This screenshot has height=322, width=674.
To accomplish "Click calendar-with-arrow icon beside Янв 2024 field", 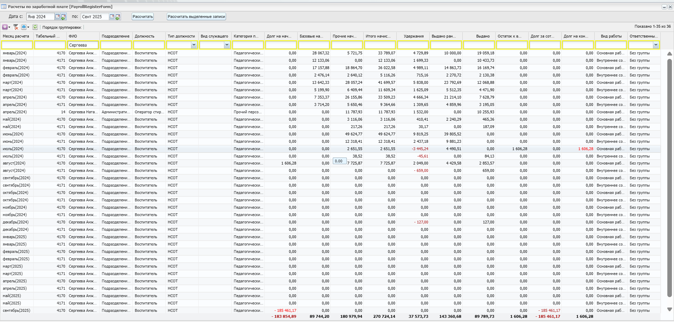I will (64, 16).
